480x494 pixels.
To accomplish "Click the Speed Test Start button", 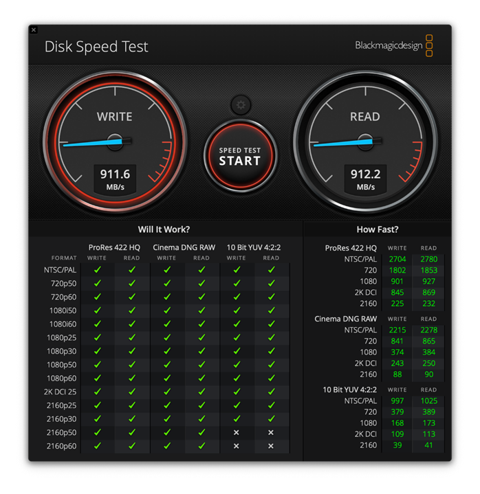I will point(240,157).
